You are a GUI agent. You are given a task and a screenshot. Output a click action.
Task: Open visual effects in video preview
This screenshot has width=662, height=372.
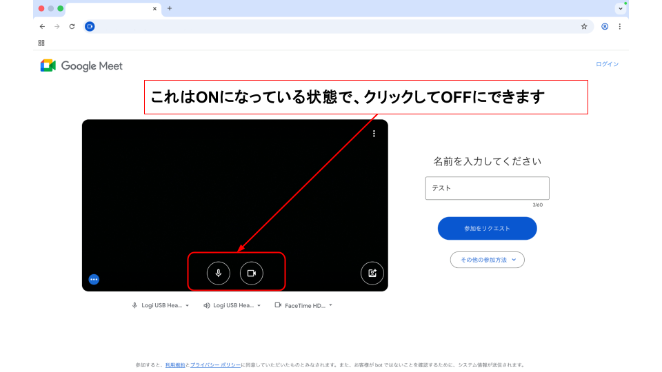tap(372, 273)
